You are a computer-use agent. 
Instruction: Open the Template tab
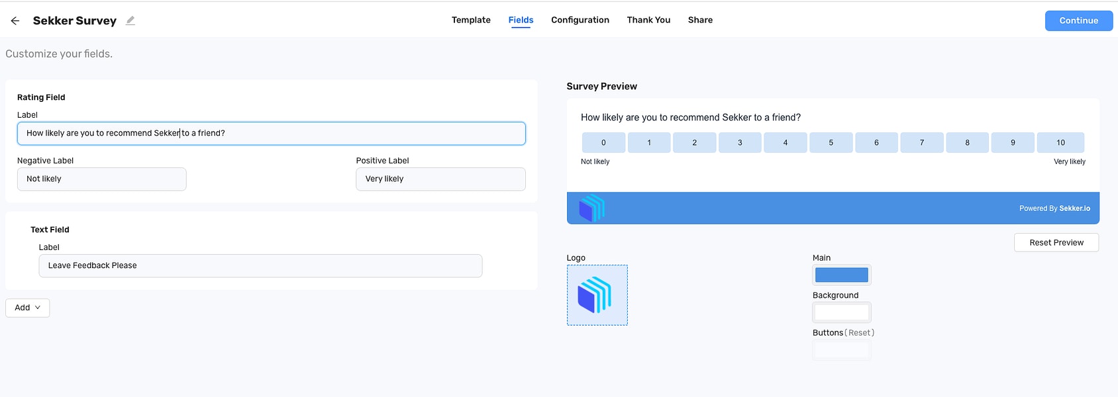471,20
